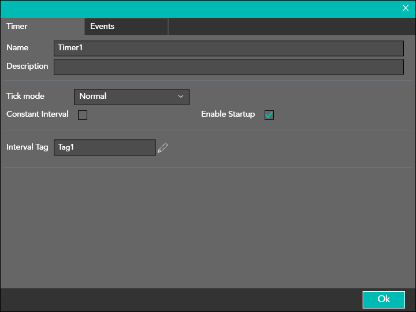Click the Interval Tag field containing Tag1
This screenshot has width=416, height=312.
tap(105, 147)
